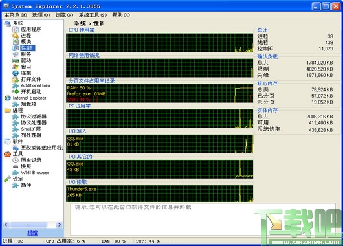Select the 连接 (Connections) globe icon

(x=16, y=73)
